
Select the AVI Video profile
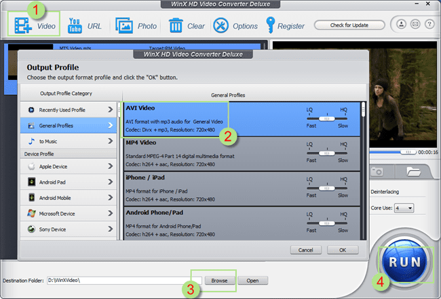pos(242,119)
